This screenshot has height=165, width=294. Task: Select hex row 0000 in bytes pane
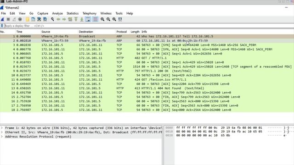click(229, 128)
